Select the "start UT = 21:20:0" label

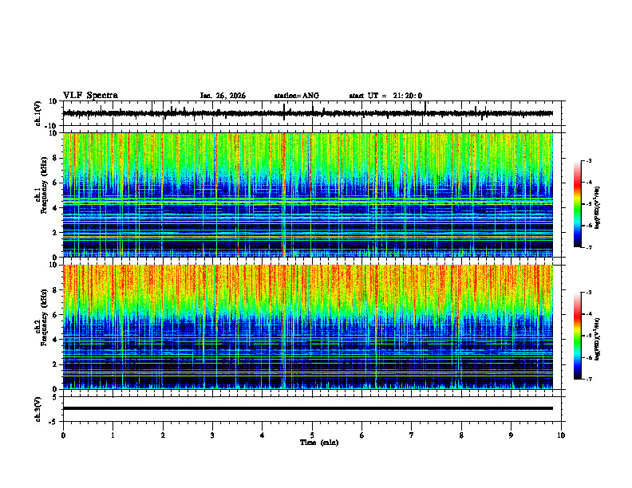385,96
